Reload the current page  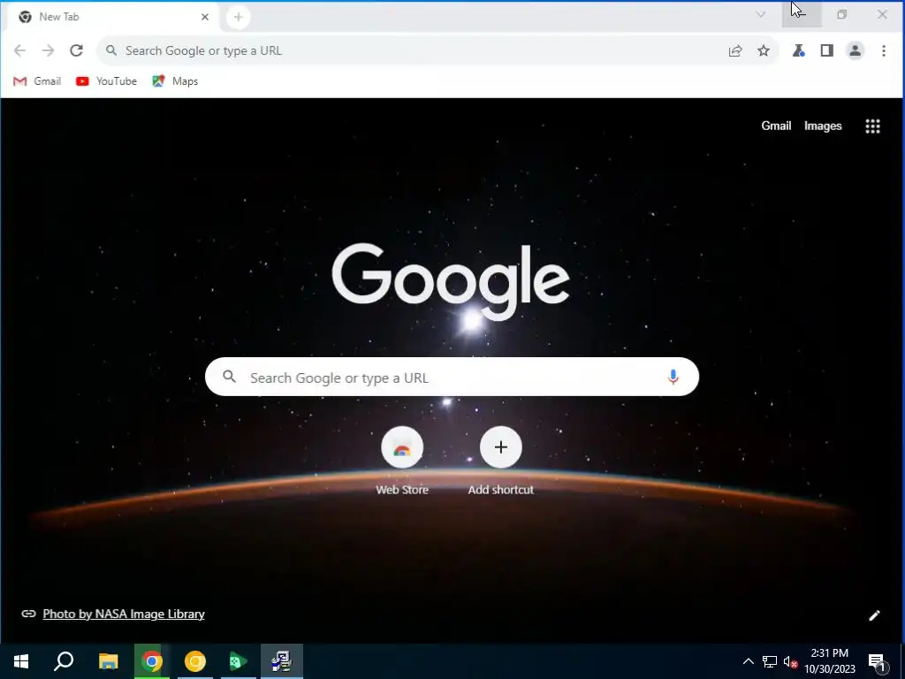[76, 50]
